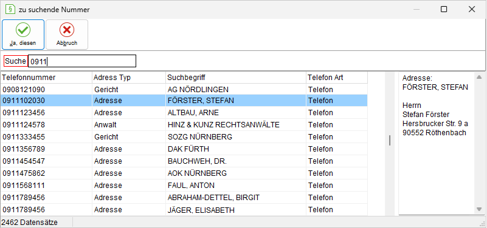This screenshot has height=228, width=487.
Task: Select the AG NÖRDLINGEN row
Action: coord(184,90)
